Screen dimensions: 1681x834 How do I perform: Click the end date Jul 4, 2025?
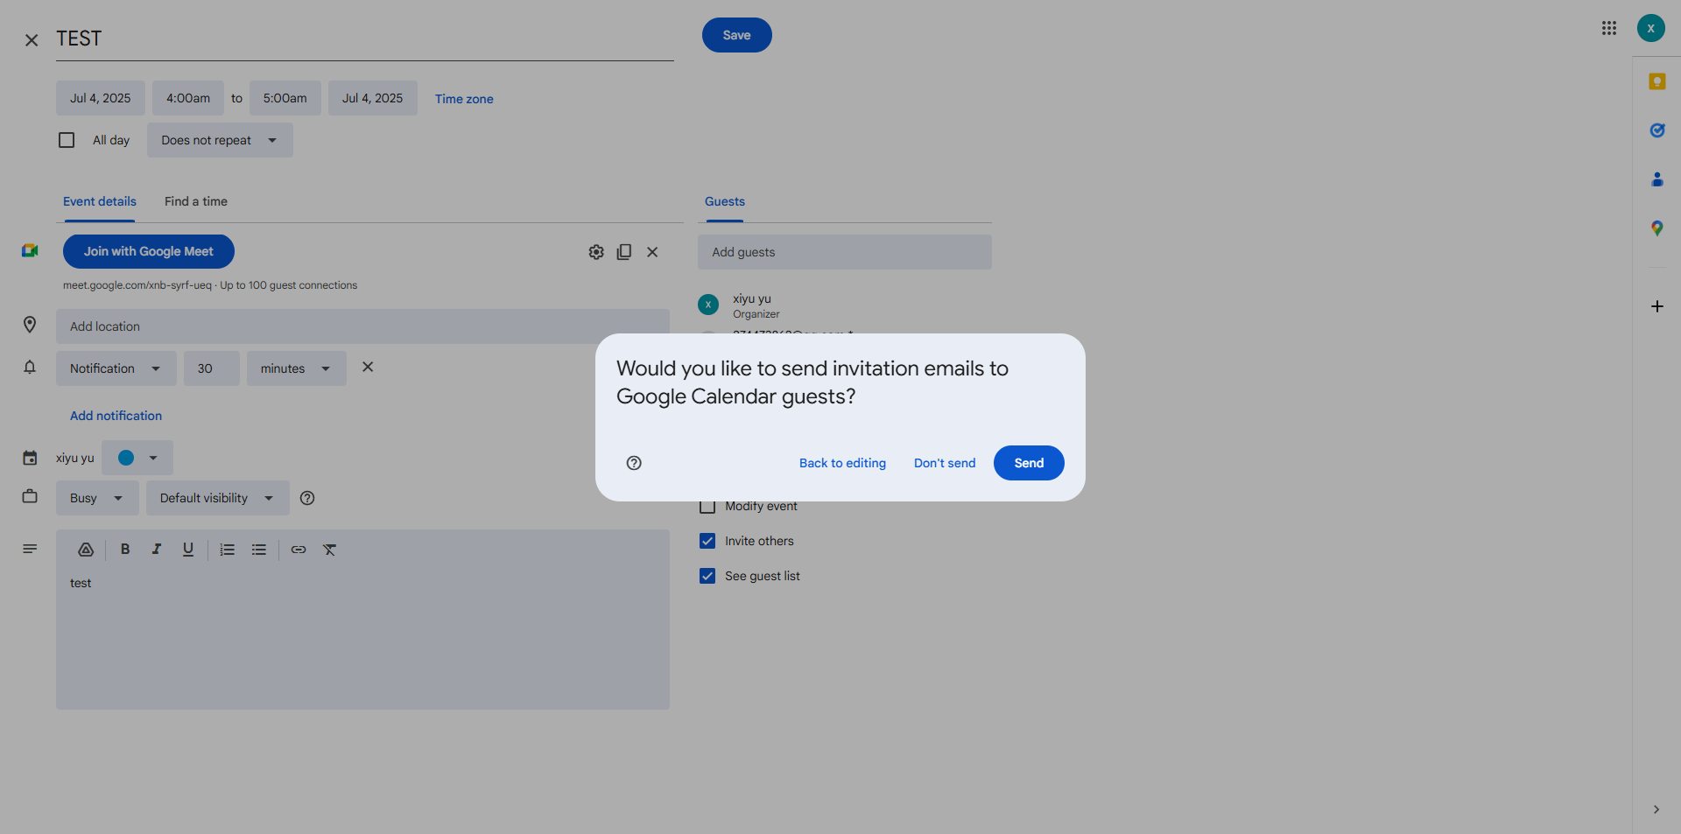(x=373, y=98)
